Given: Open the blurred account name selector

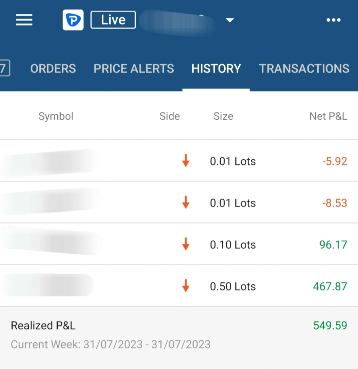Looking at the screenshot, I should (178, 22).
